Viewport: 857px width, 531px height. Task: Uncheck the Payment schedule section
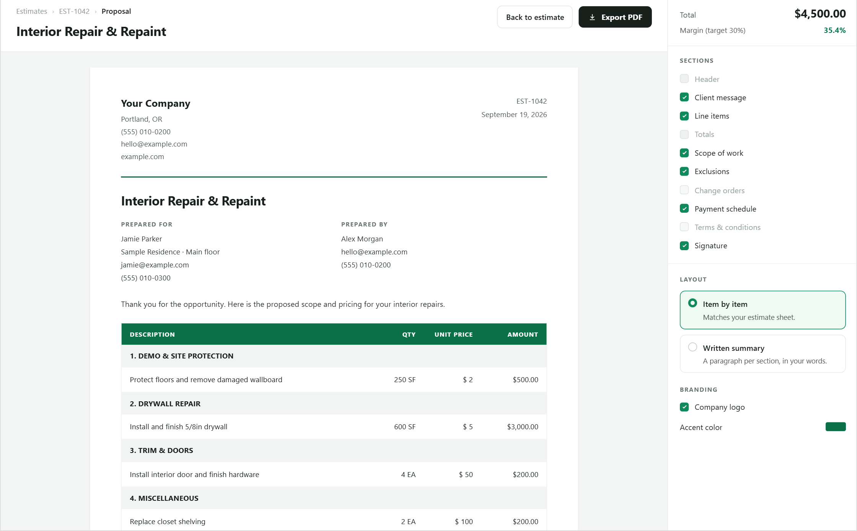[x=684, y=208]
